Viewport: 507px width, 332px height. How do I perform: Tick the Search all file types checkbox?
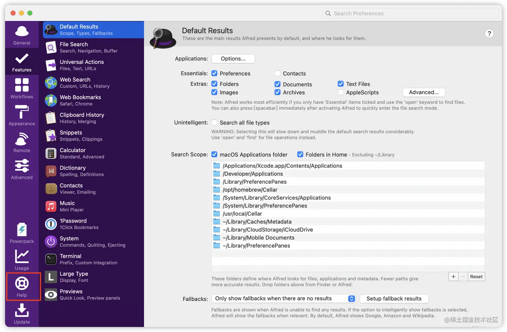click(x=214, y=122)
